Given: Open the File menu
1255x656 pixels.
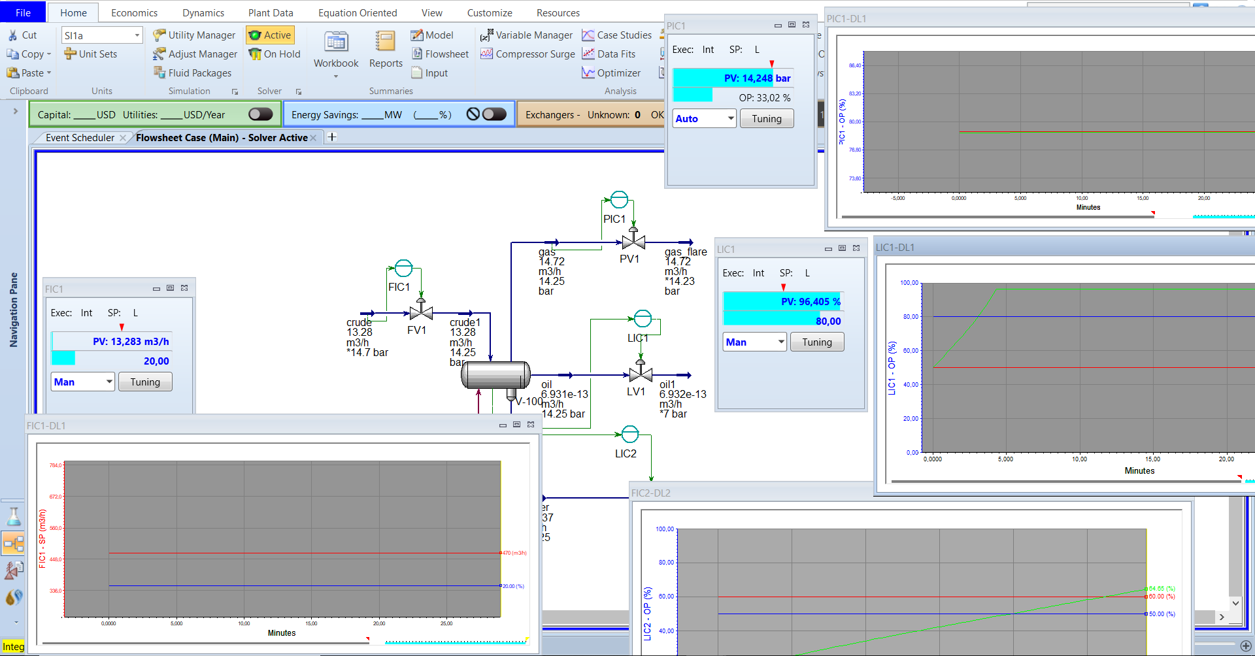Looking at the screenshot, I should 23,12.
